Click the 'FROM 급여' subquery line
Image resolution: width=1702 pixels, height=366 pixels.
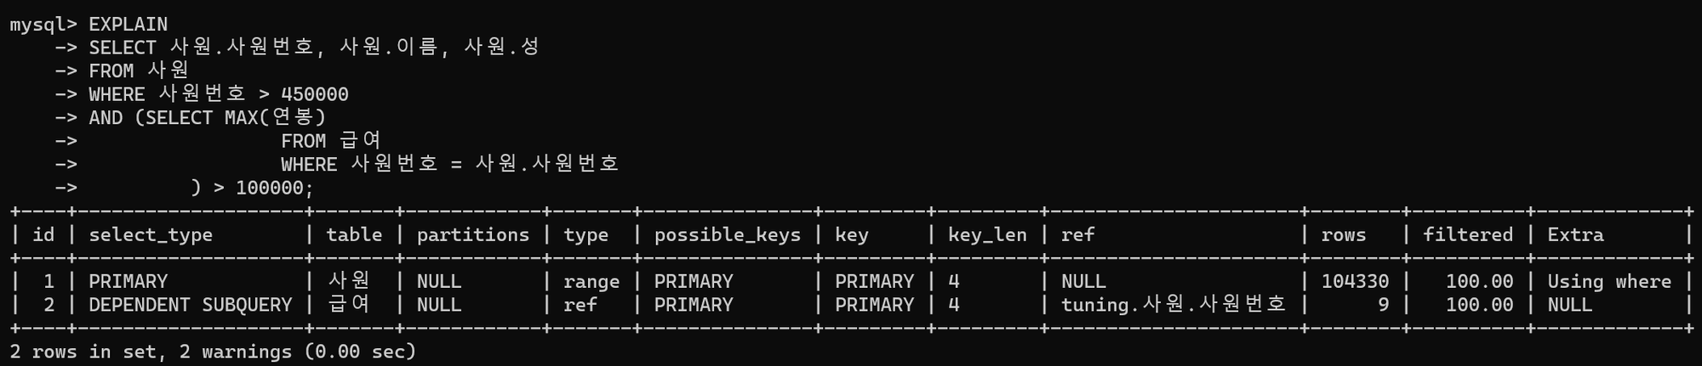(330, 141)
